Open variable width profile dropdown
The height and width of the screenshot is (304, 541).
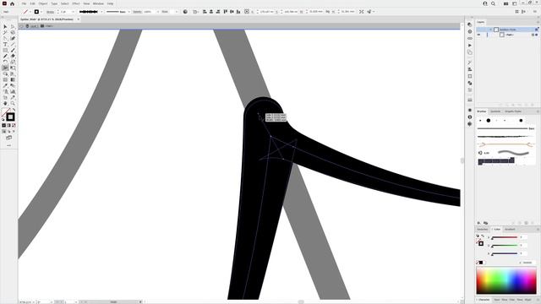pos(101,12)
